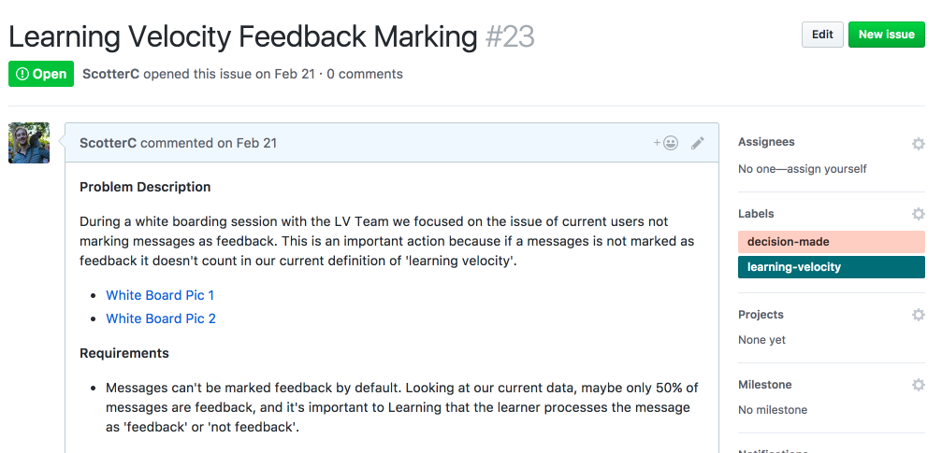Create a New issue
942x453 pixels.
(x=886, y=35)
